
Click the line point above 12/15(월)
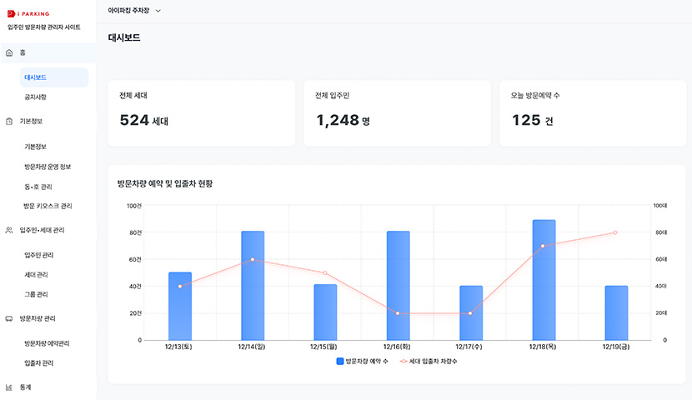point(325,273)
